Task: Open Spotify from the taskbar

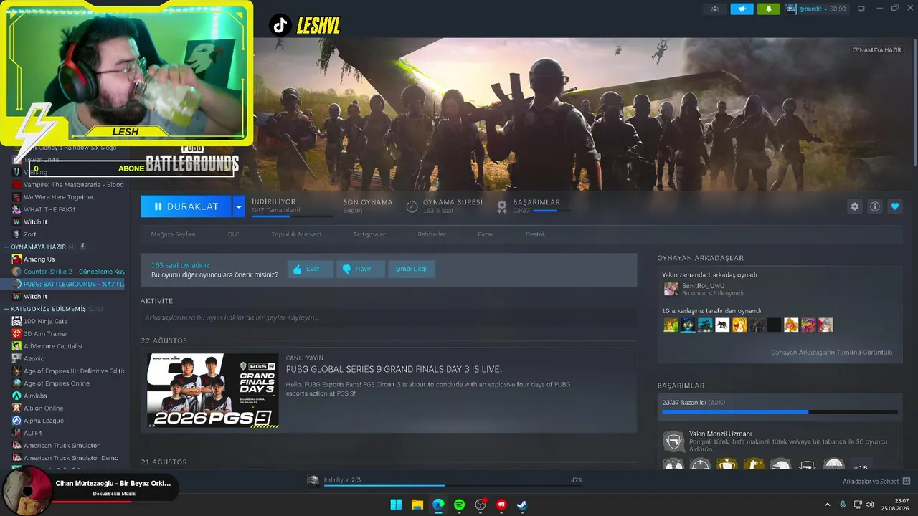Action: [459, 505]
